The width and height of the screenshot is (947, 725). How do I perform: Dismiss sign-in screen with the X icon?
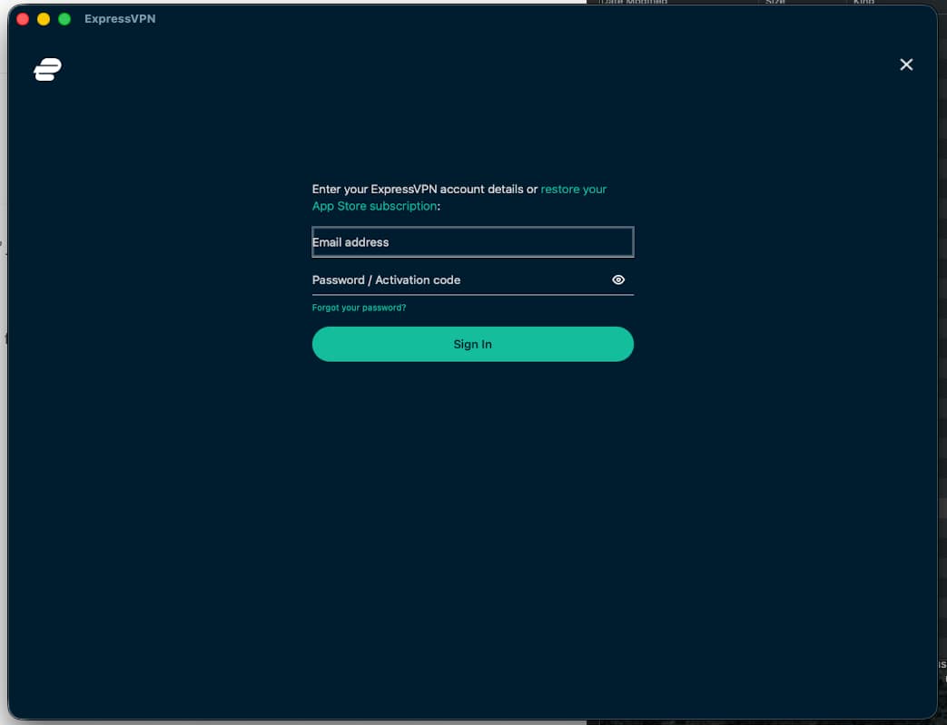pos(906,64)
